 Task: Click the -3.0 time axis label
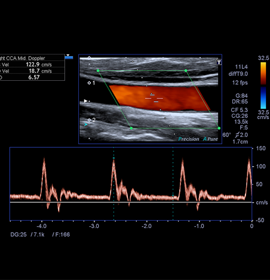tap(94, 226)
